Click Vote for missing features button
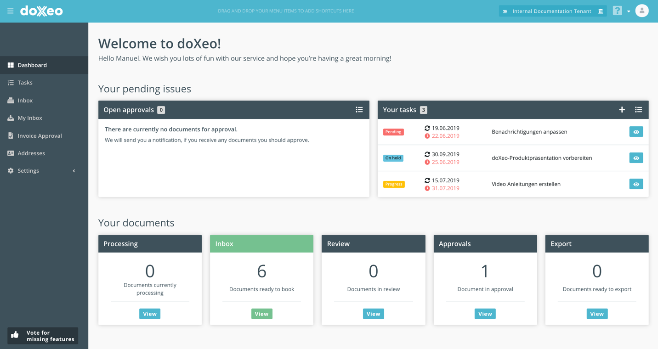 coord(43,336)
